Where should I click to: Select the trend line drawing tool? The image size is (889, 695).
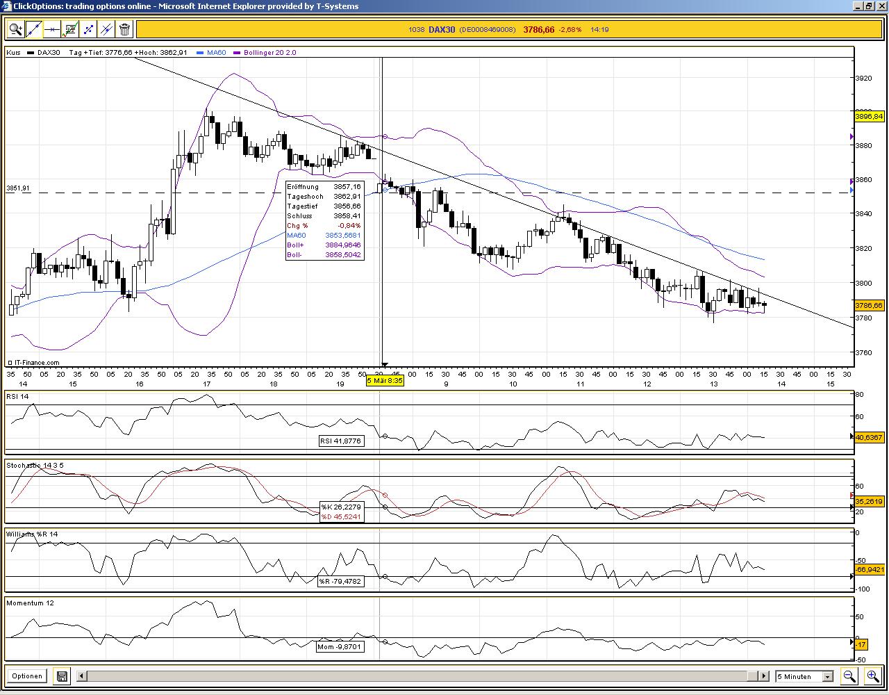(33, 29)
